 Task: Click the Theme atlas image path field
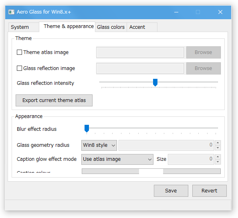point(140,52)
